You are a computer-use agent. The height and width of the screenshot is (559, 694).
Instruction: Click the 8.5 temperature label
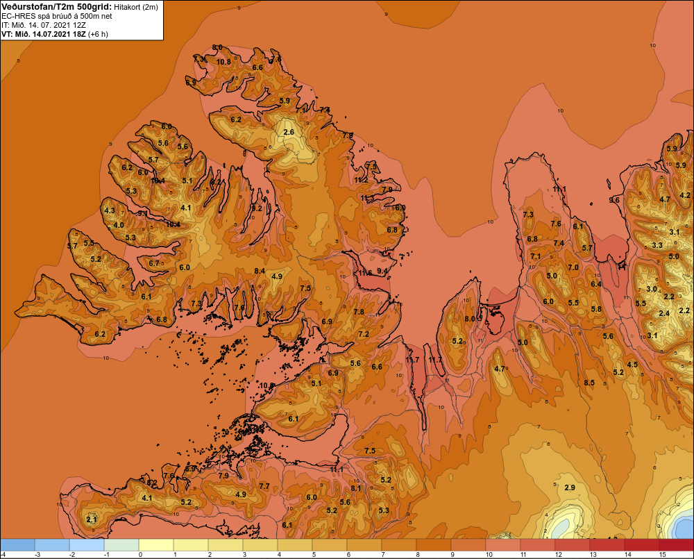[589, 383]
